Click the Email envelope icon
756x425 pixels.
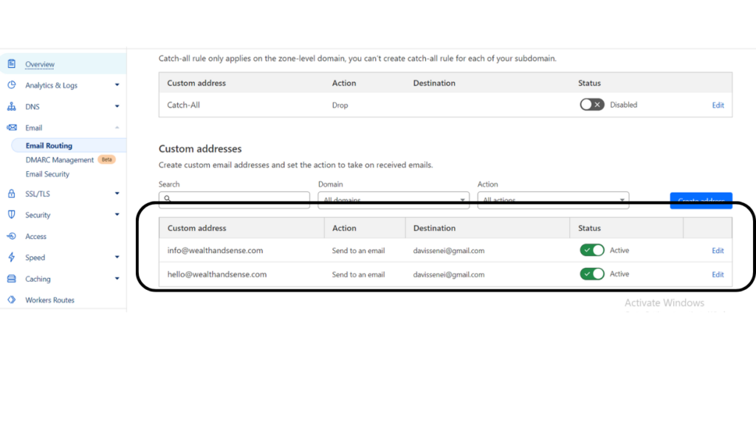(x=11, y=128)
